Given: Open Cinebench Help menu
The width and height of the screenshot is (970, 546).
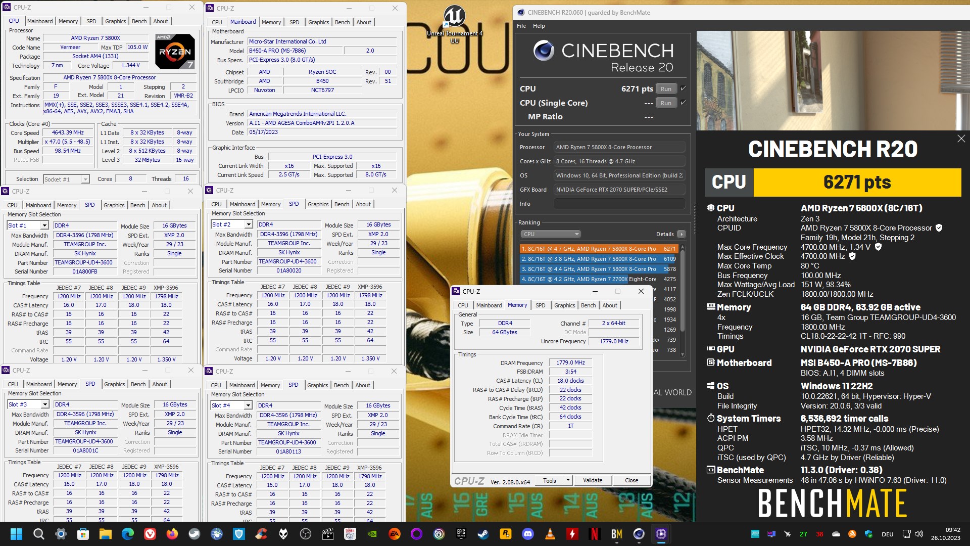Looking at the screenshot, I should pyautogui.click(x=539, y=26).
